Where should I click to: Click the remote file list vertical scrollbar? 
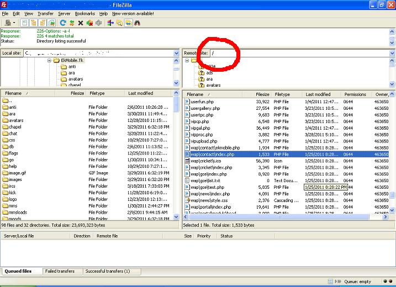(x=392, y=166)
